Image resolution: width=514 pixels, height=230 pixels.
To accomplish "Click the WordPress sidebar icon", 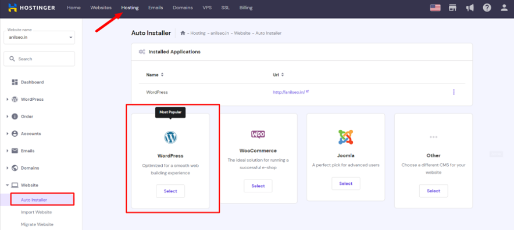I will [15, 99].
